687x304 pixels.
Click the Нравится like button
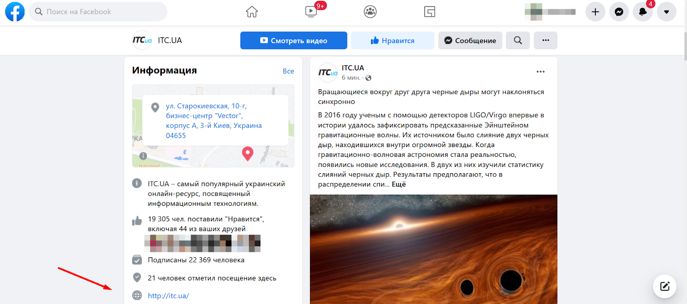click(x=392, y=40)
